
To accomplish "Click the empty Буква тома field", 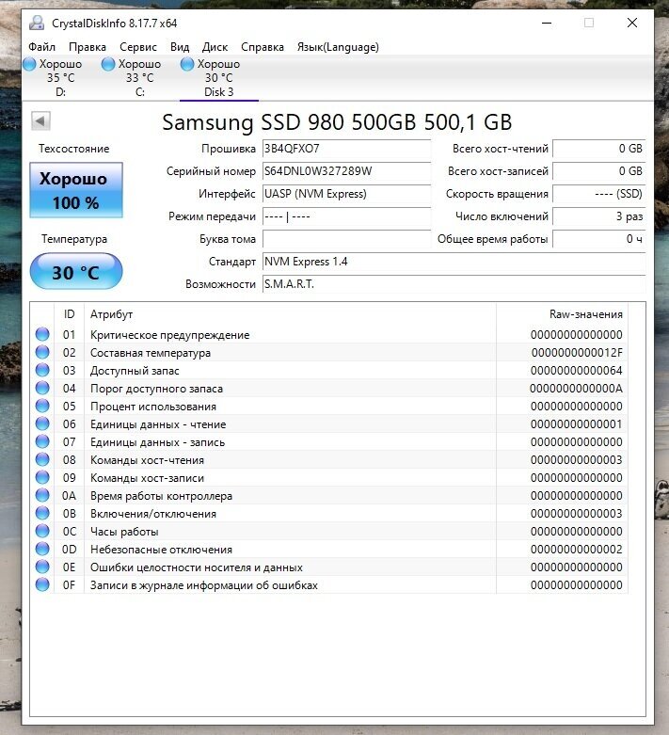I will click(x=346, y=239).
